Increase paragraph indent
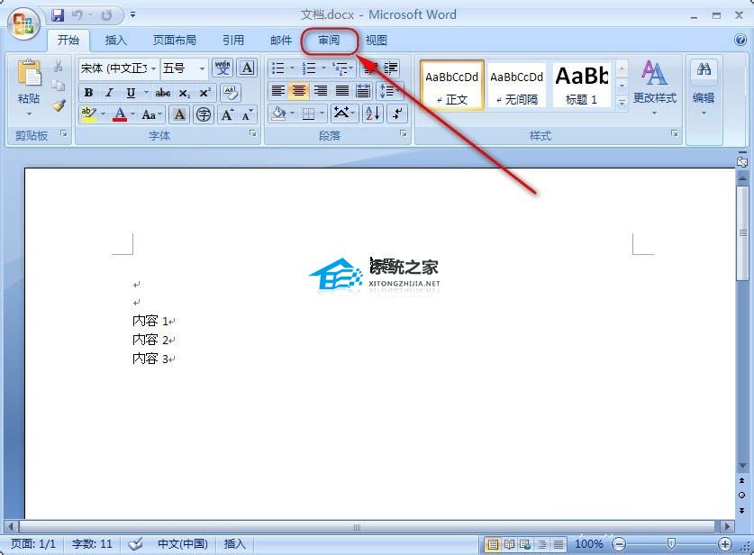 click(391, 68)
